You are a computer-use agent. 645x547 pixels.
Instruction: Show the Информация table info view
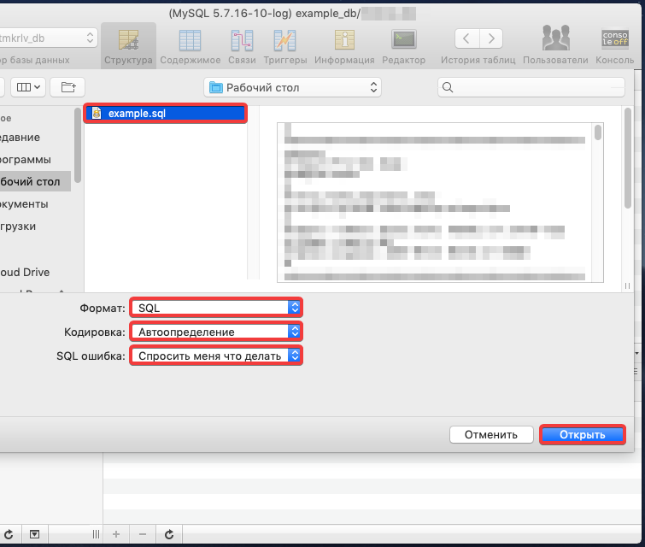point(344,45)
